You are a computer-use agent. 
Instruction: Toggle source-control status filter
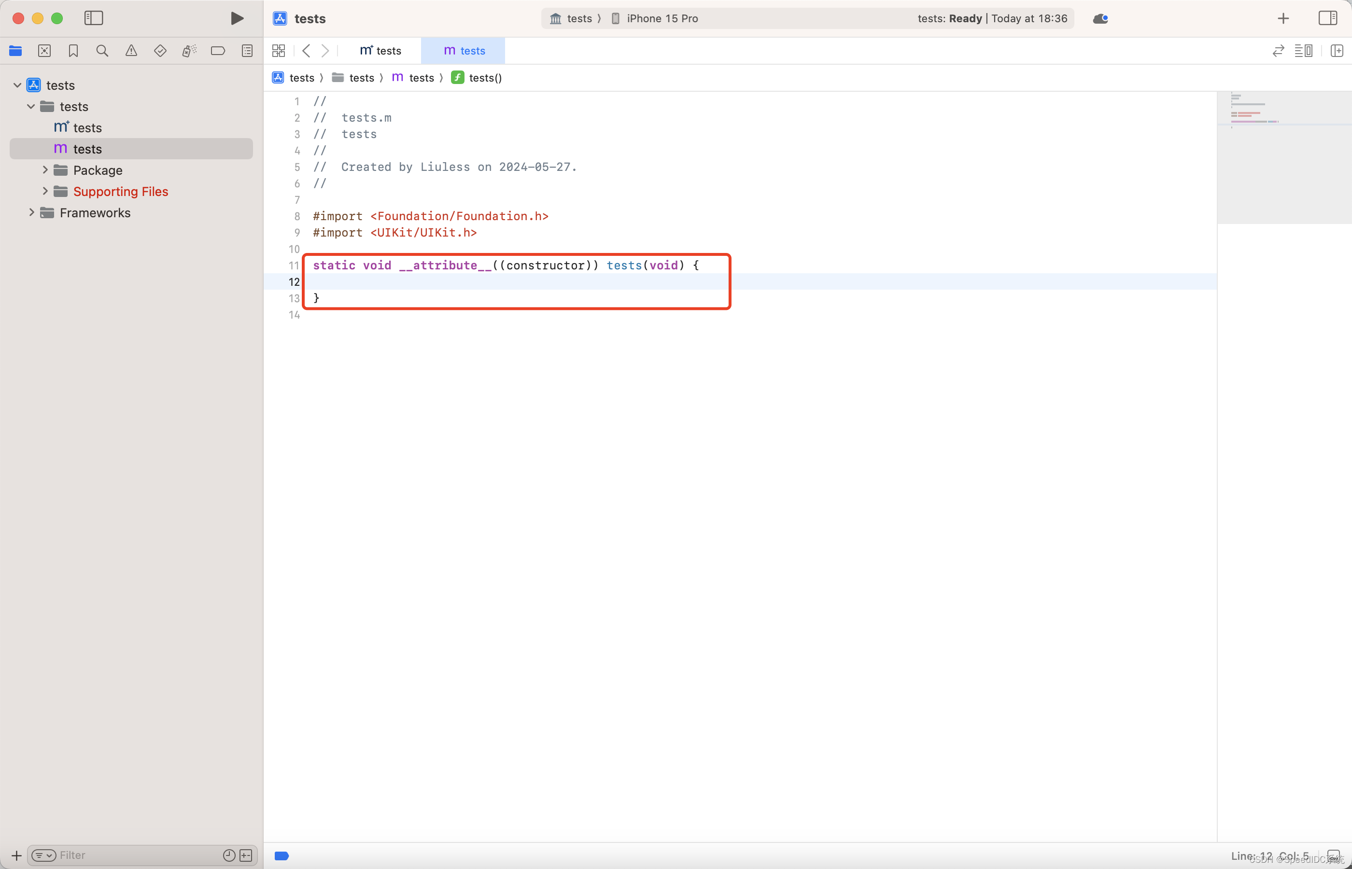point(246,855)
